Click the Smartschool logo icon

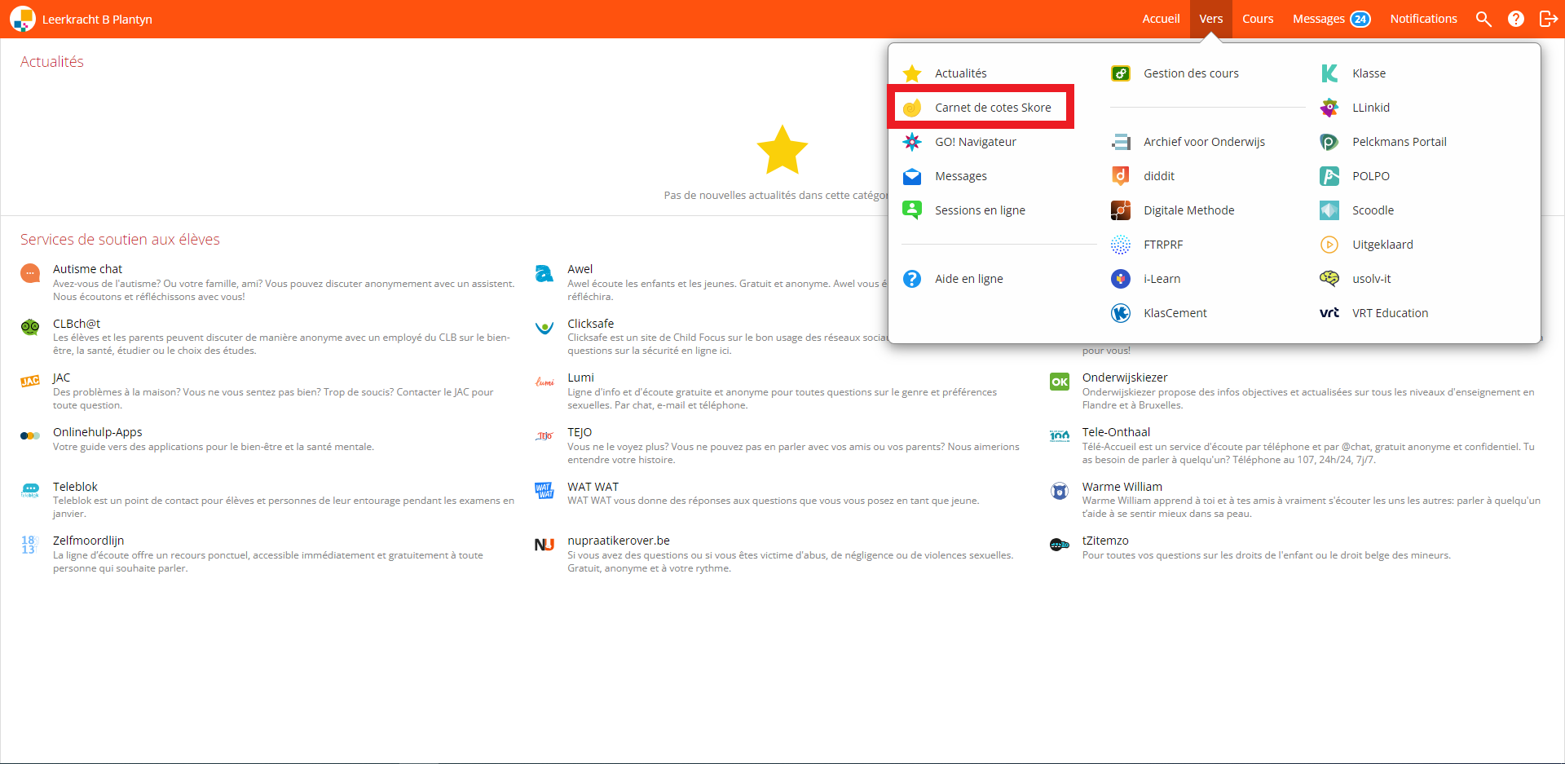click(23, 19)
